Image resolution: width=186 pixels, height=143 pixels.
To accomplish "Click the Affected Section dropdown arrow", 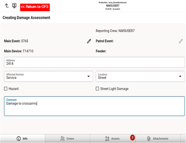I will click(x=88, y=76).
